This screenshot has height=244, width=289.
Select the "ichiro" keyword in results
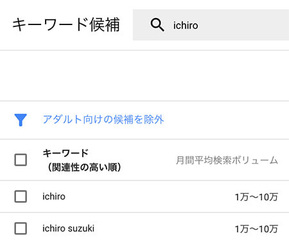(54, 196)
